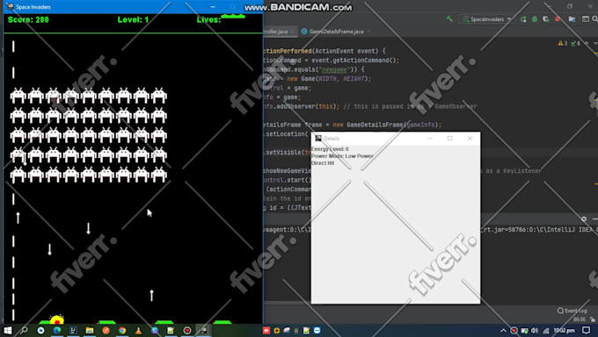Click the Space Invaders window title

click(33, 7)
